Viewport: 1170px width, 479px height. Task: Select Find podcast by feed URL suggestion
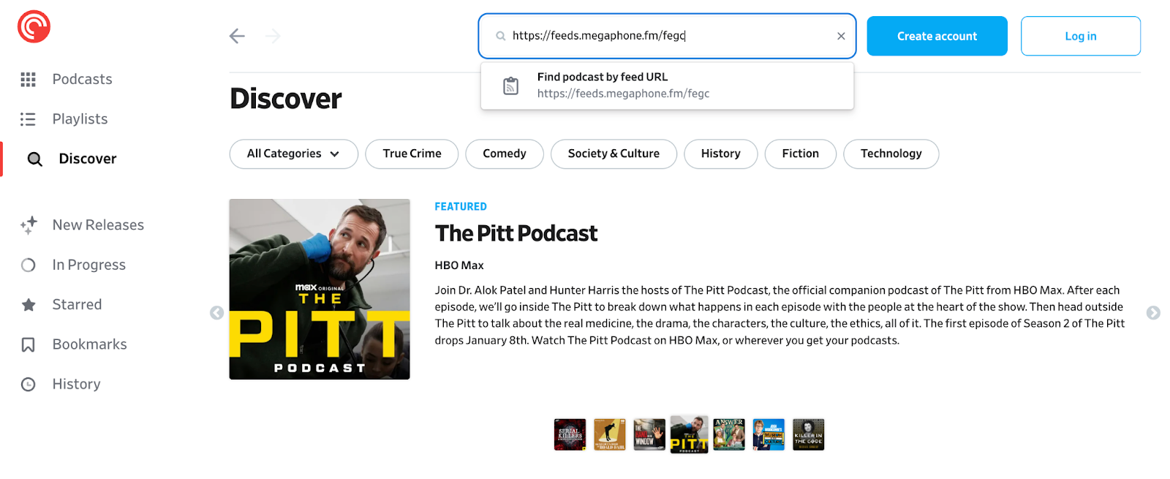(667, 86)
